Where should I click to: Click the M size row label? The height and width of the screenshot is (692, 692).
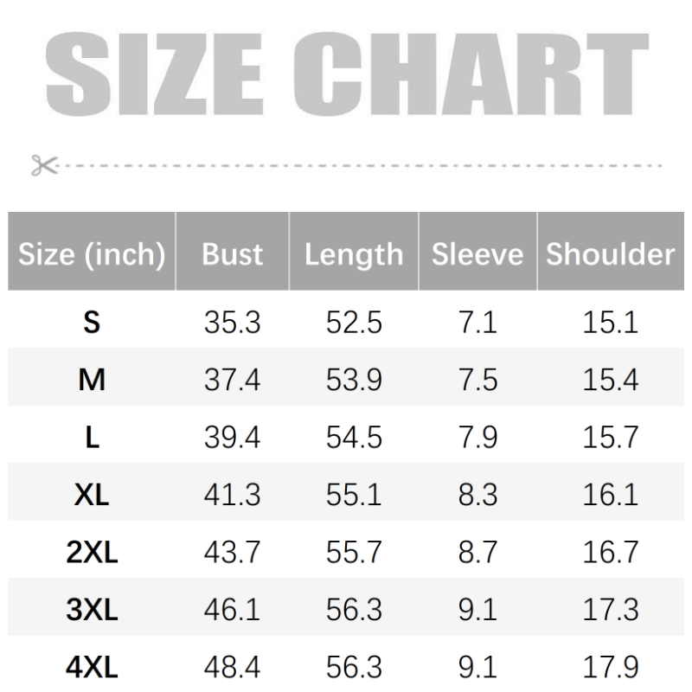pos(92,380)
